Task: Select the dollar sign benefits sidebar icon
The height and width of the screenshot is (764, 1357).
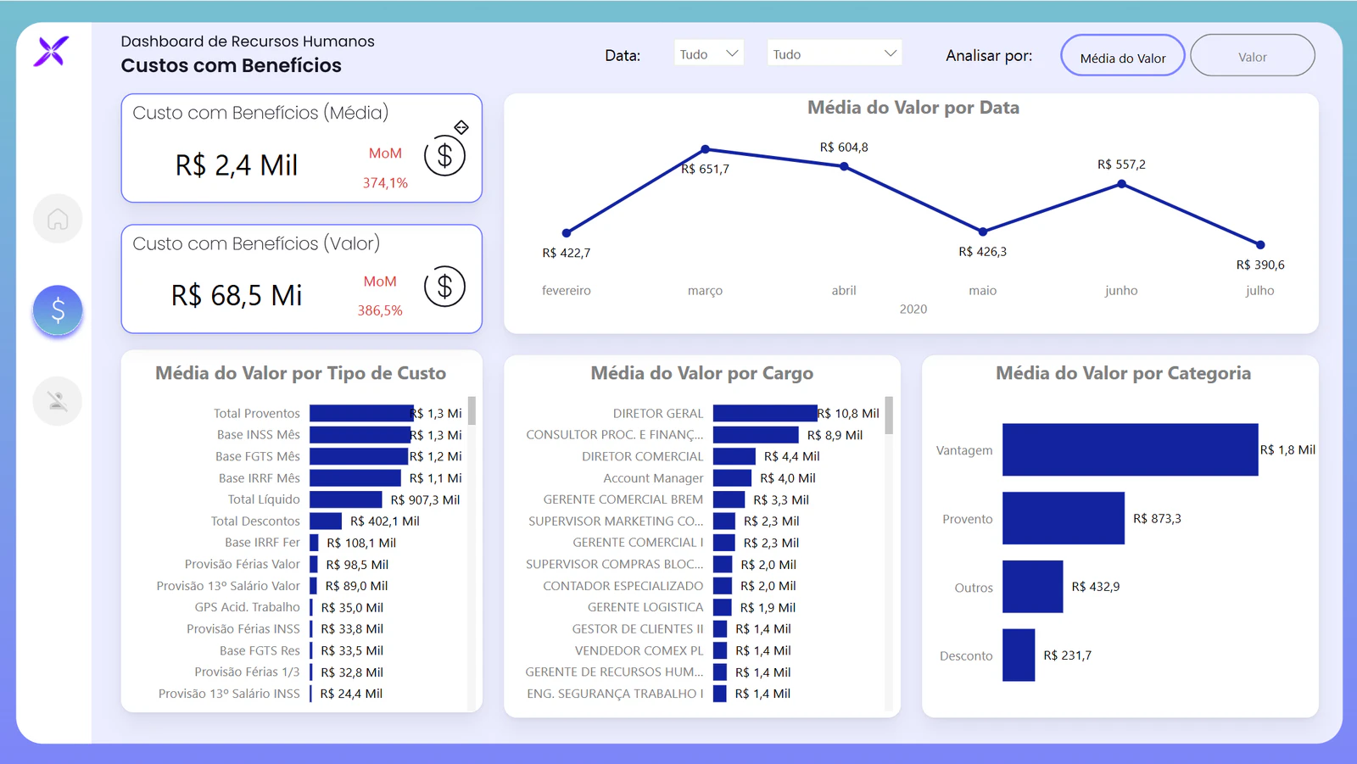Action: (58, 310)
